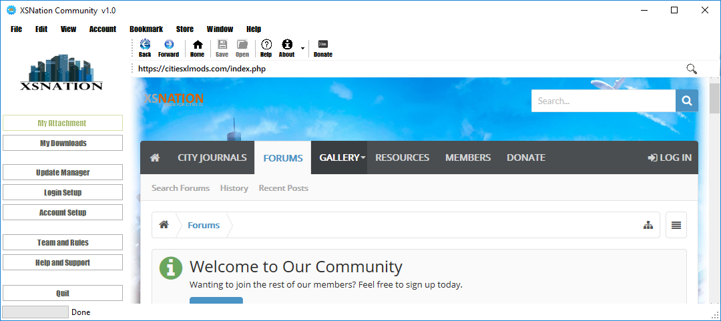Click the My Downloads button
Viewport: 721px width, 321px height.
(x=63, y=143)
